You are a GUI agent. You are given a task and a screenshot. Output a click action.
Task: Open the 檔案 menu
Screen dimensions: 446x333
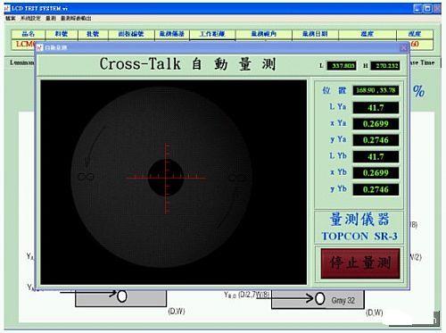point(10,19)
